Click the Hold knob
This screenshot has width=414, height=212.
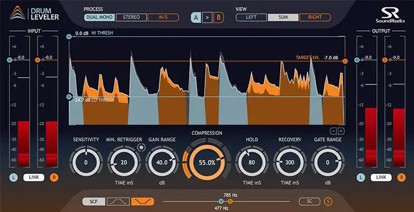point(252,162)
